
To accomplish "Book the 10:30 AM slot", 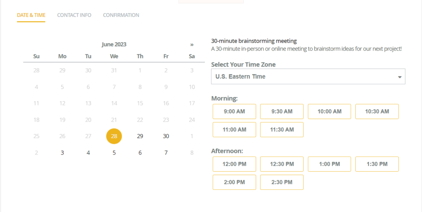I will (377, 111).
